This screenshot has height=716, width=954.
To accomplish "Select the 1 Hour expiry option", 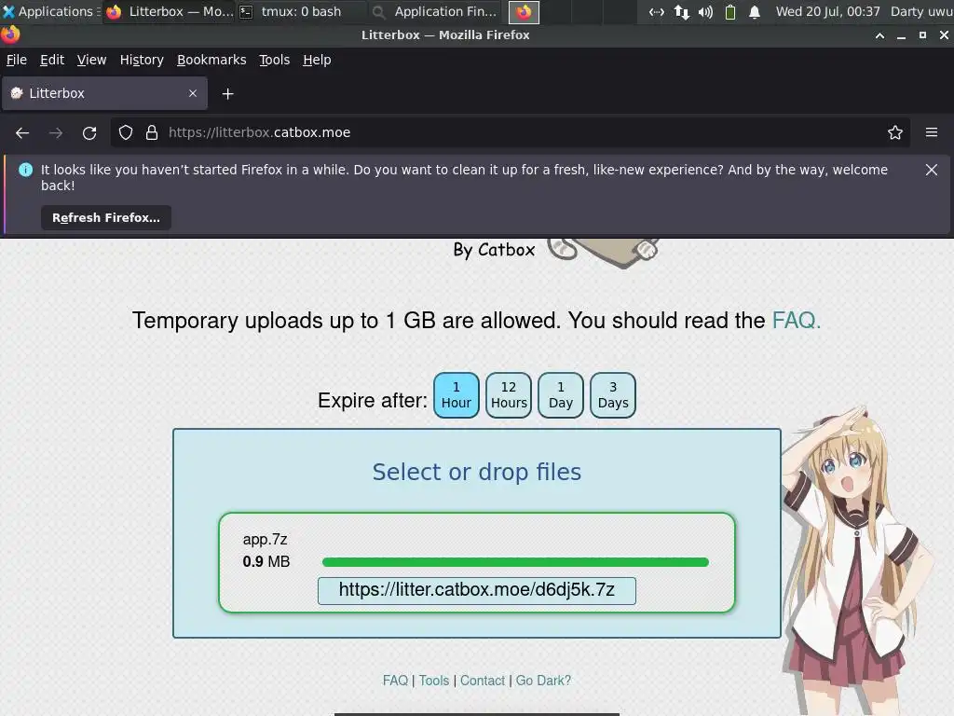I will (457, 395).
